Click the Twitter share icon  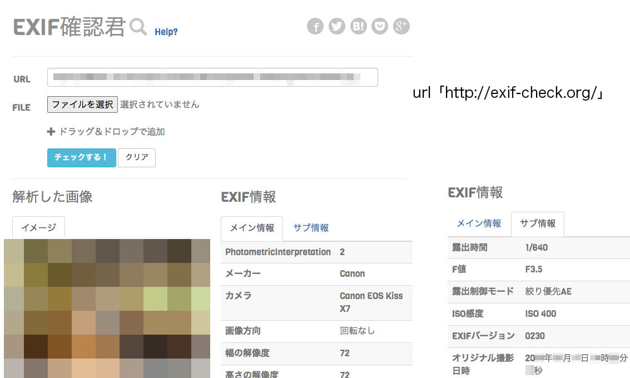[336, 26]
